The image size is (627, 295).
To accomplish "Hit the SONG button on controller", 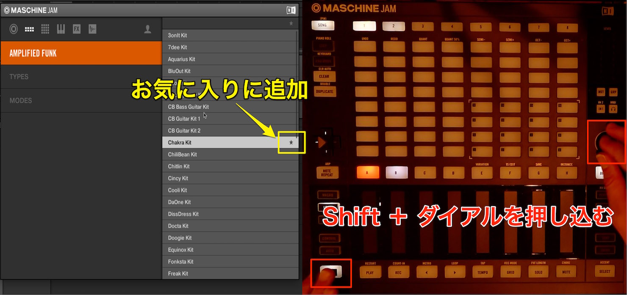I will [322, 25].
